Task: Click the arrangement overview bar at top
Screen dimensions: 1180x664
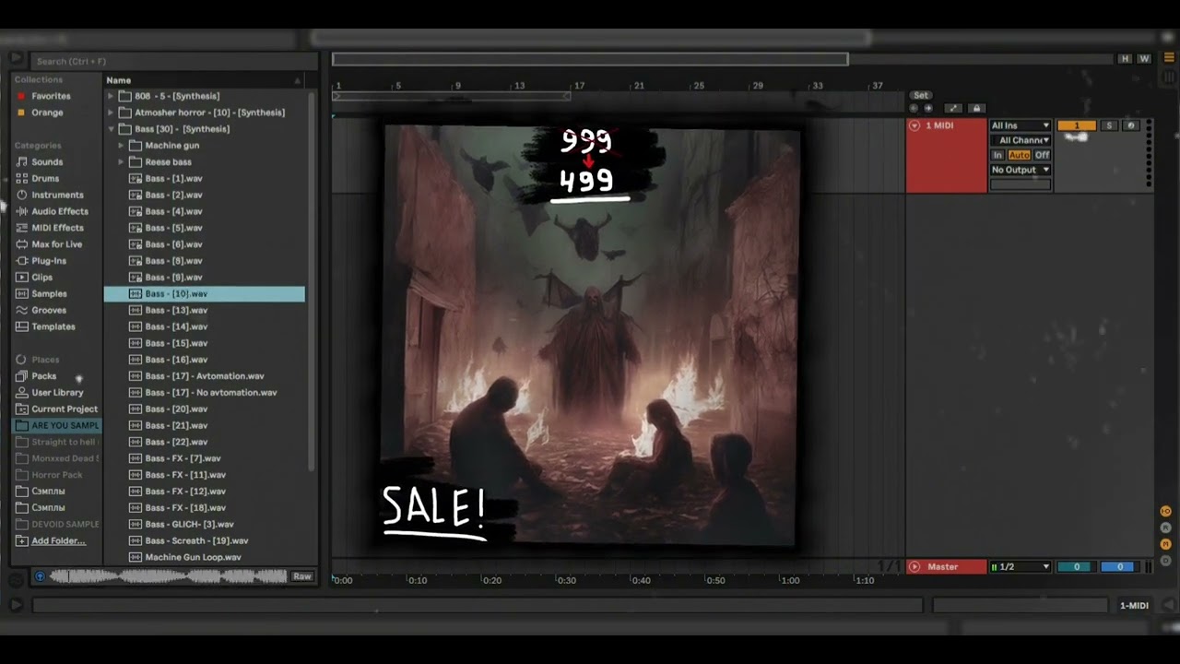Action: (x=590, y=59)
